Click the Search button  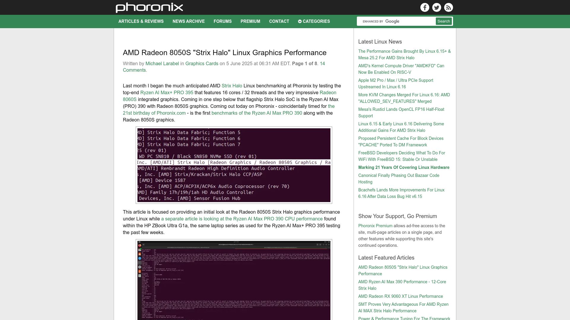click(x=444, y=21)
